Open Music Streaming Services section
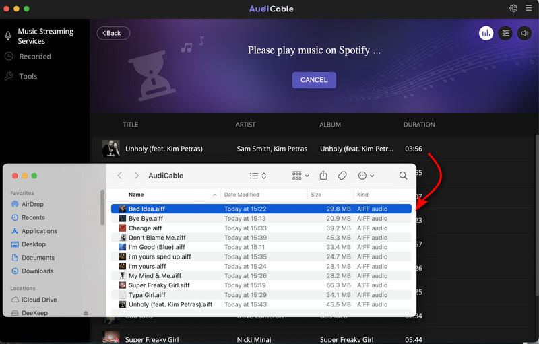 [45, 36]
